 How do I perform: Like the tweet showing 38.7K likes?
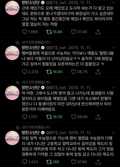click(x=73, y=72)
